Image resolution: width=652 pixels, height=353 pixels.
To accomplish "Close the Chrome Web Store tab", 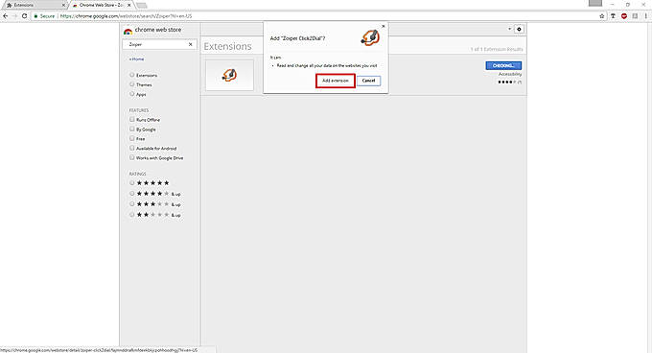I will 128,5.
